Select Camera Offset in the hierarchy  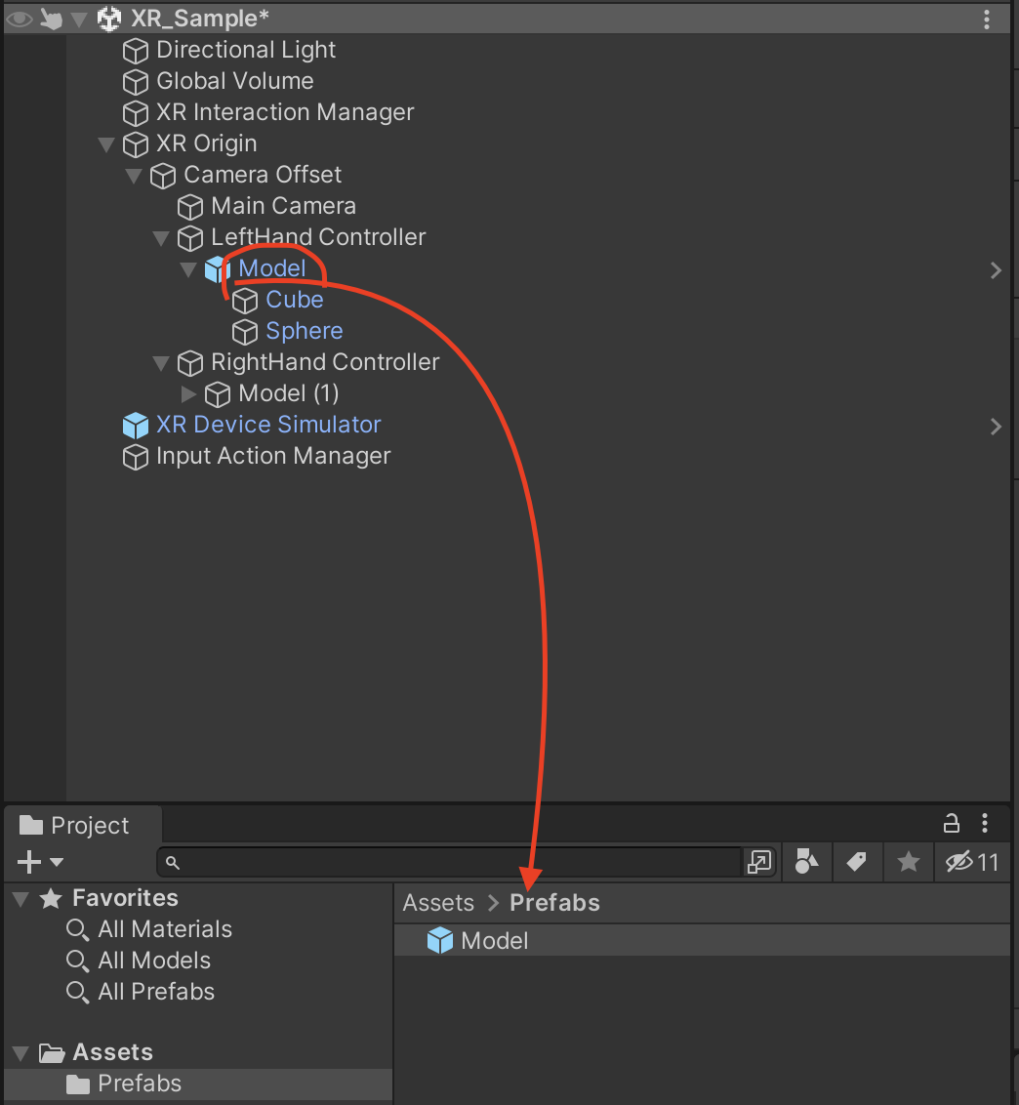[263, 175]
